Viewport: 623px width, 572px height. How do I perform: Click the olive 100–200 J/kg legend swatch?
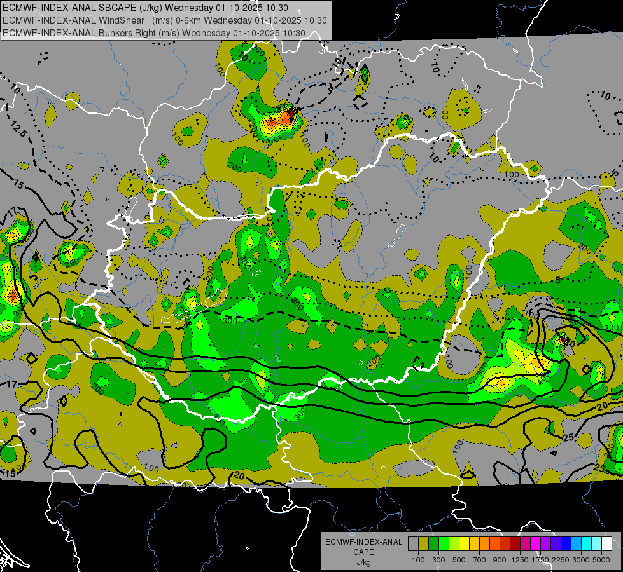[424, 544]
